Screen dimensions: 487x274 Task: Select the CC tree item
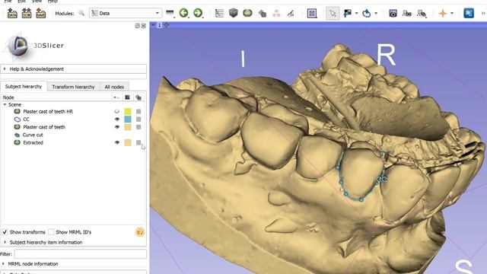[x=26, y=119]
